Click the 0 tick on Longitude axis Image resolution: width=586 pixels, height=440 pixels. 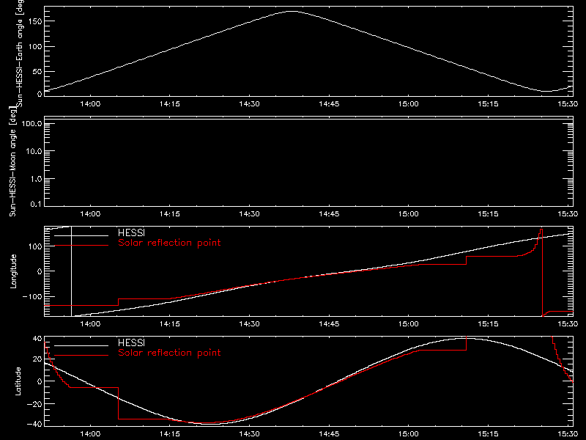tap(40, 271)
